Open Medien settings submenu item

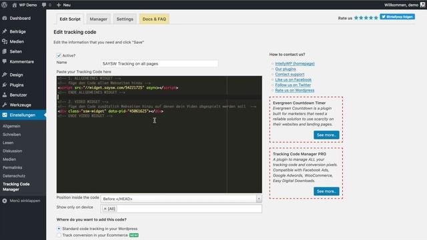9,159
